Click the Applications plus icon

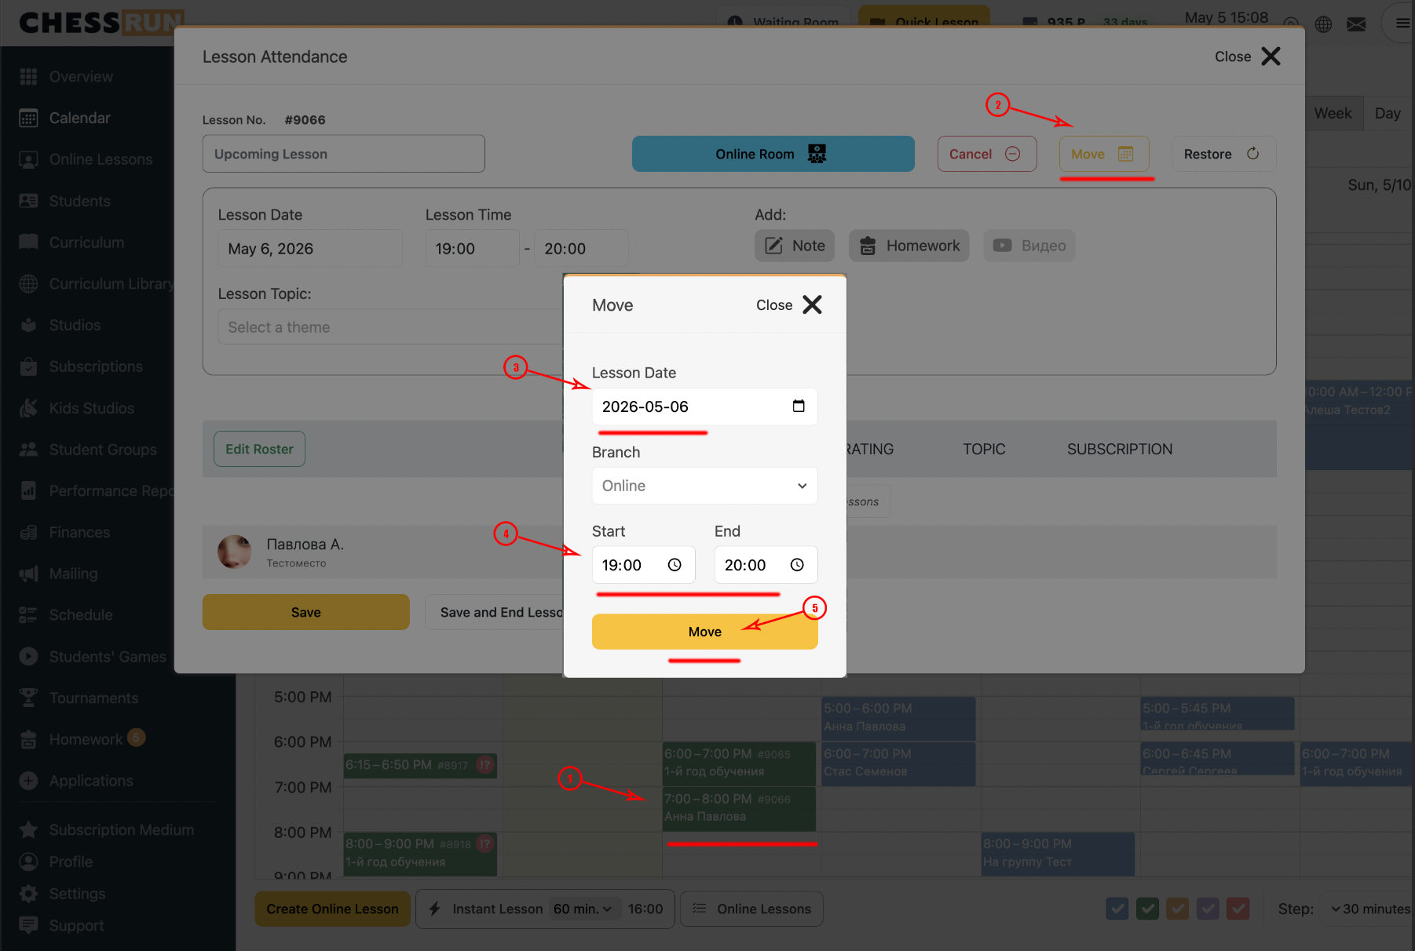pos(28,781)
